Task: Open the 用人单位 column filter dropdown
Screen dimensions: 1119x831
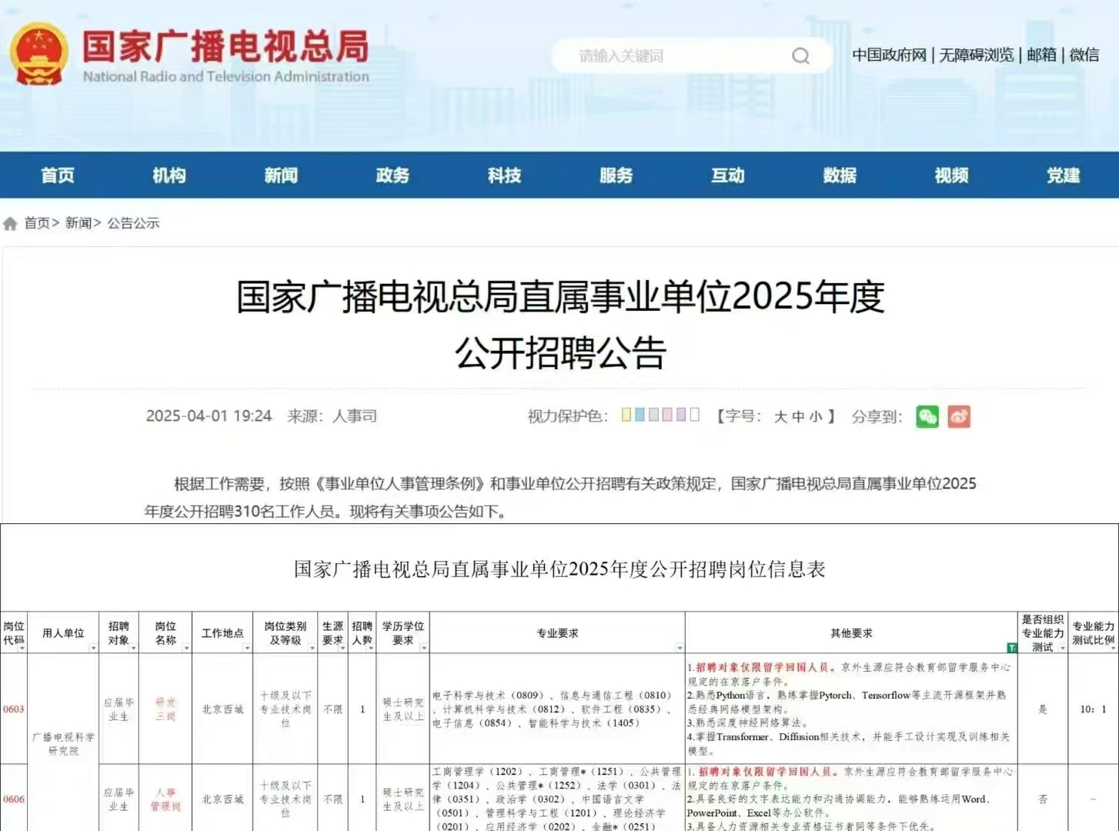Action: [x=93, y=648]
